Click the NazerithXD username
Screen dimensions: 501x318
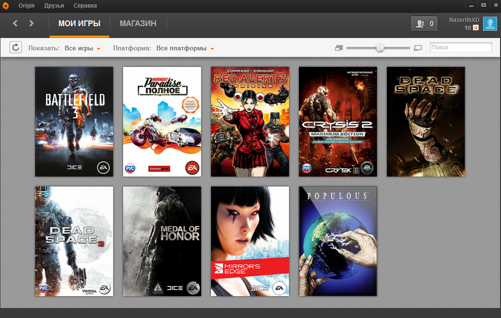pyautogui.click(x=464, y=20)
